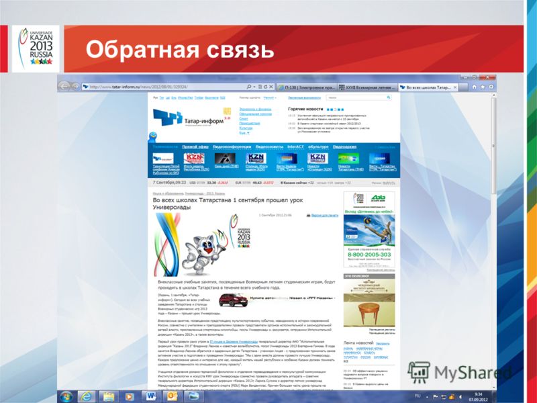Open the browser Tools gear icon
The image size is (537, 403).
pyautogui.click(x=491, y=87)
